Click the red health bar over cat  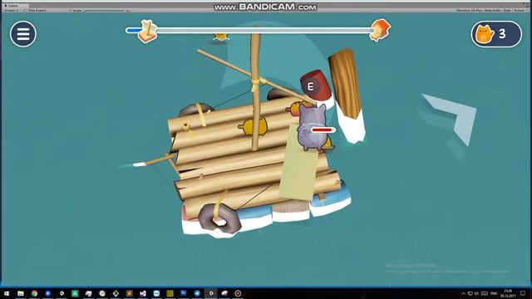tap(323, 130)
